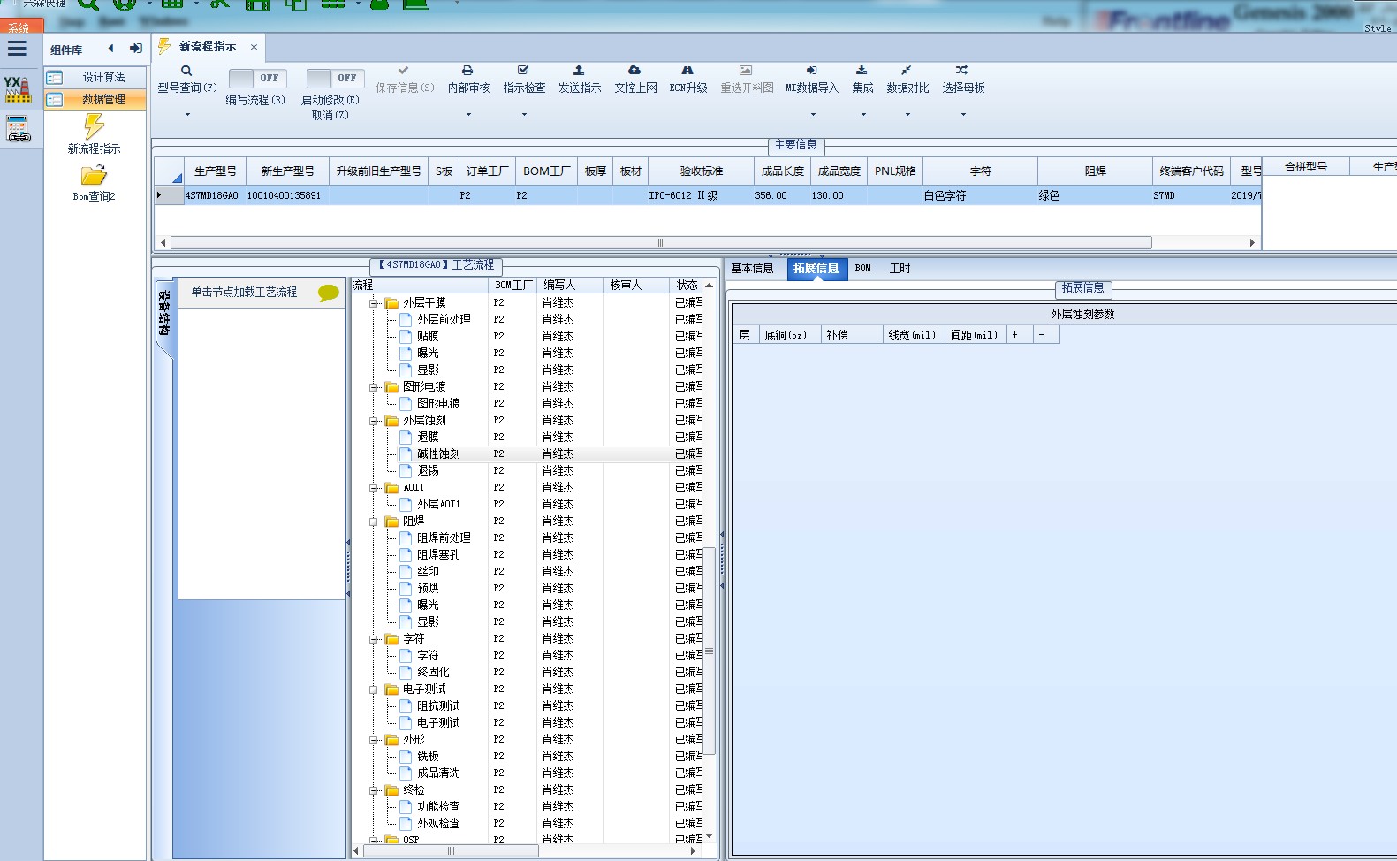The width and height of the screenshot is (1397, 861).
Task: Click the 重选开料图 image icon
Action: tap(746, 70)
